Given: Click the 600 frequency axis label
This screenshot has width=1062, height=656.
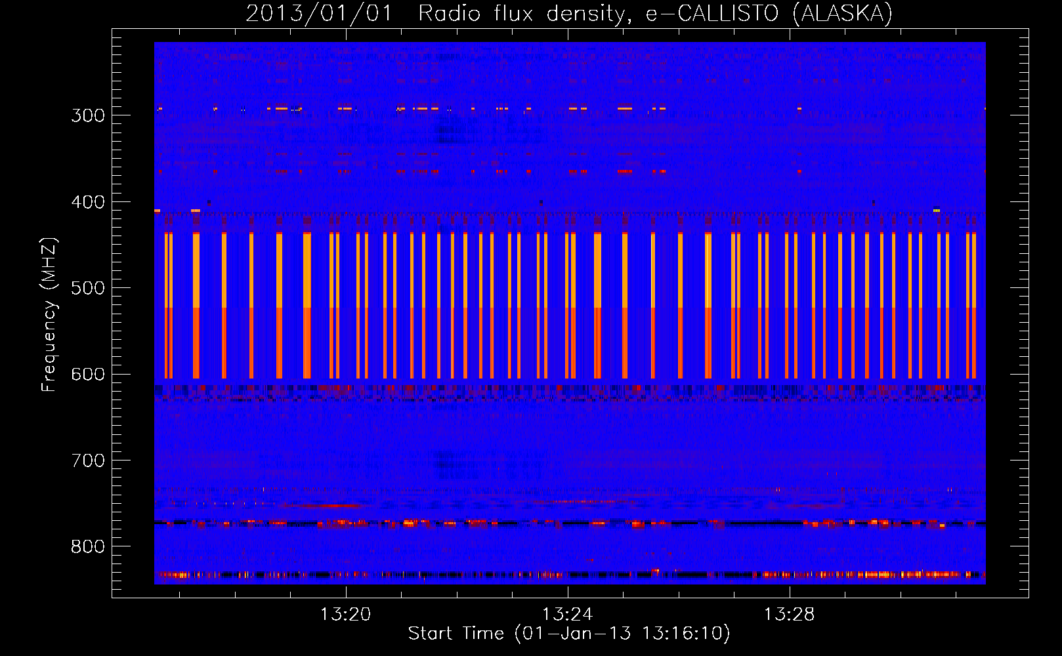Looking at the screenshot, I should click(x=88, y=374).
